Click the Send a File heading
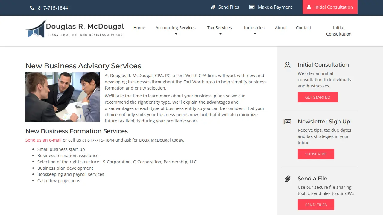 click(x=312, y=179)
